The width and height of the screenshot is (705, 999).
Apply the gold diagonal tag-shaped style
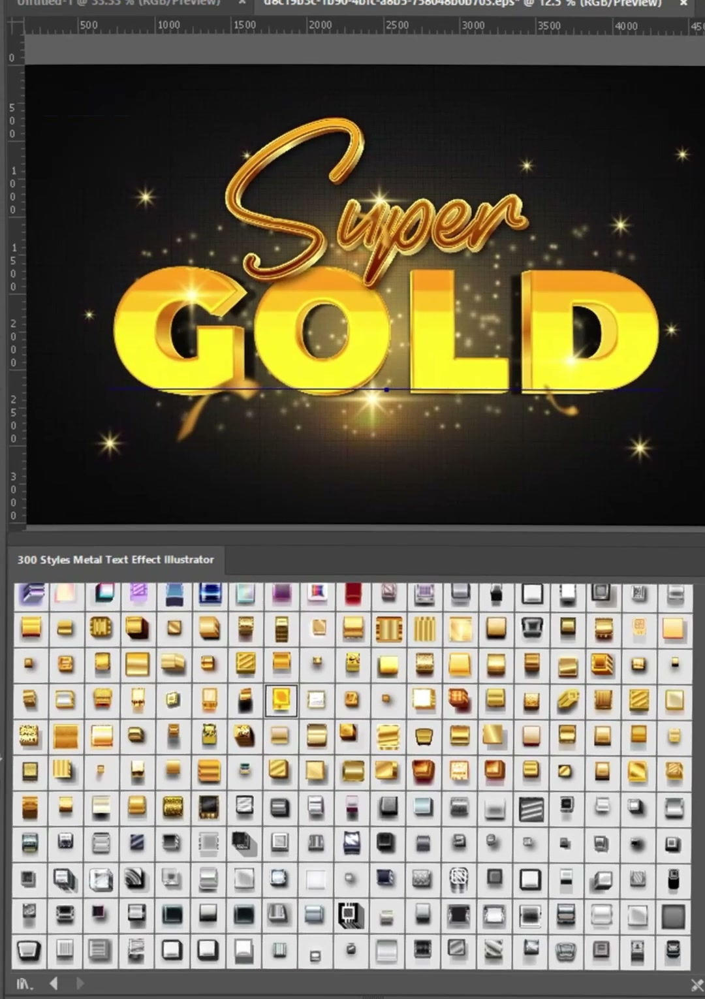[567, 700]
